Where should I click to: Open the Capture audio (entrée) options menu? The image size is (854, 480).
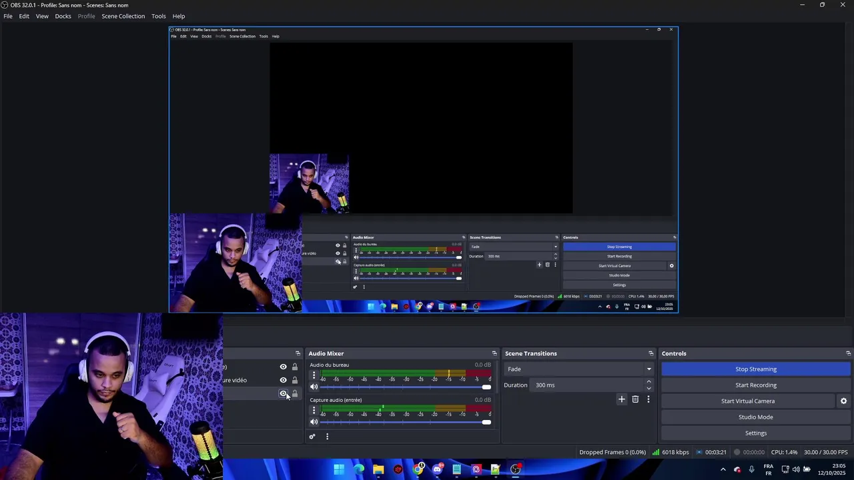click(314, 410)
